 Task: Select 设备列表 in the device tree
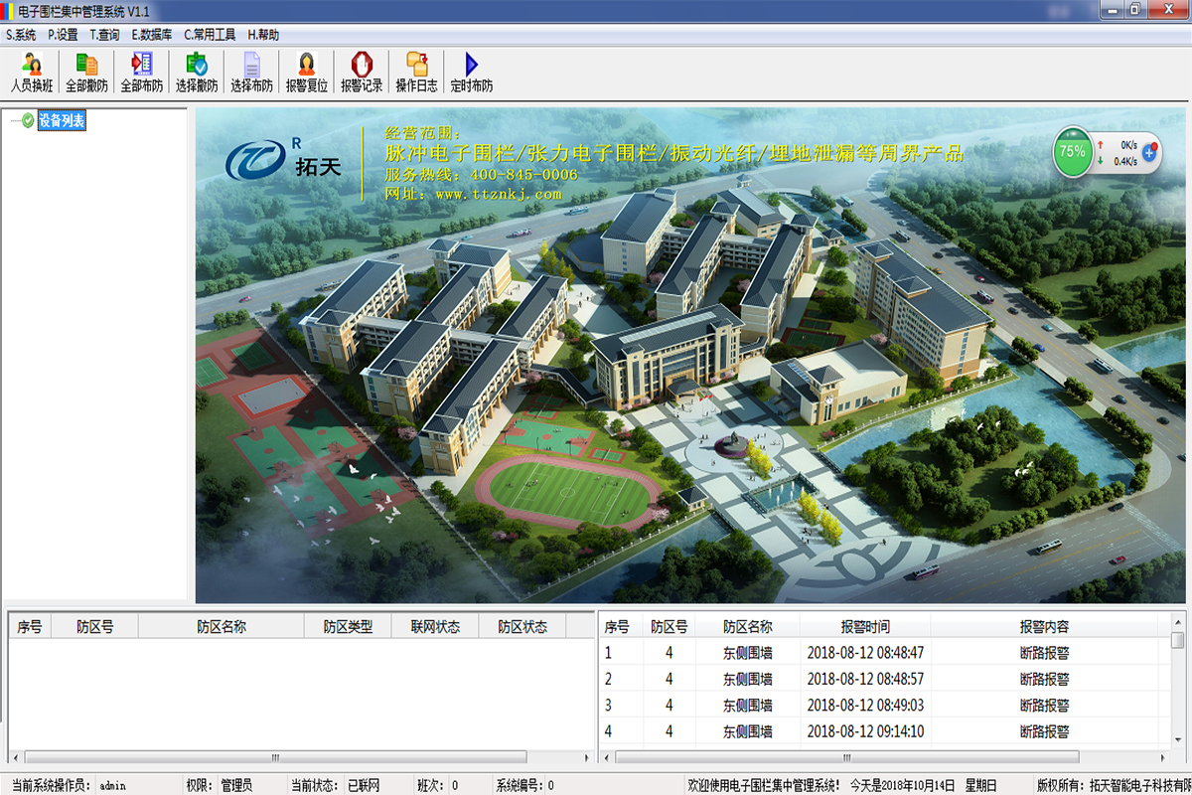(62, 121)
